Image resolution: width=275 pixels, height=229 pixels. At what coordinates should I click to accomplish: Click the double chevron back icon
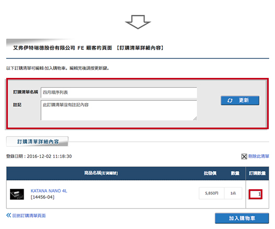pyautogui.click(x=8, y=215)
